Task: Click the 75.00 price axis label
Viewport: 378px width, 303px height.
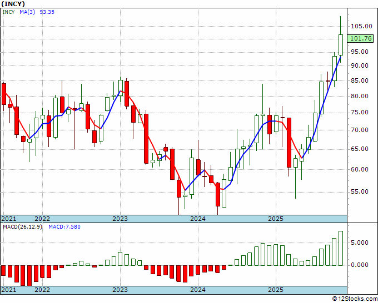Action: [x=360, y=113]
